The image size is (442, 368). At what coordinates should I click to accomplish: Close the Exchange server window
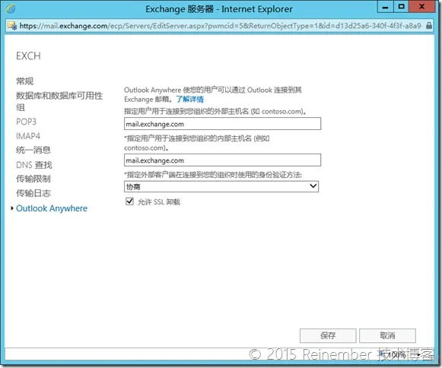422,7
